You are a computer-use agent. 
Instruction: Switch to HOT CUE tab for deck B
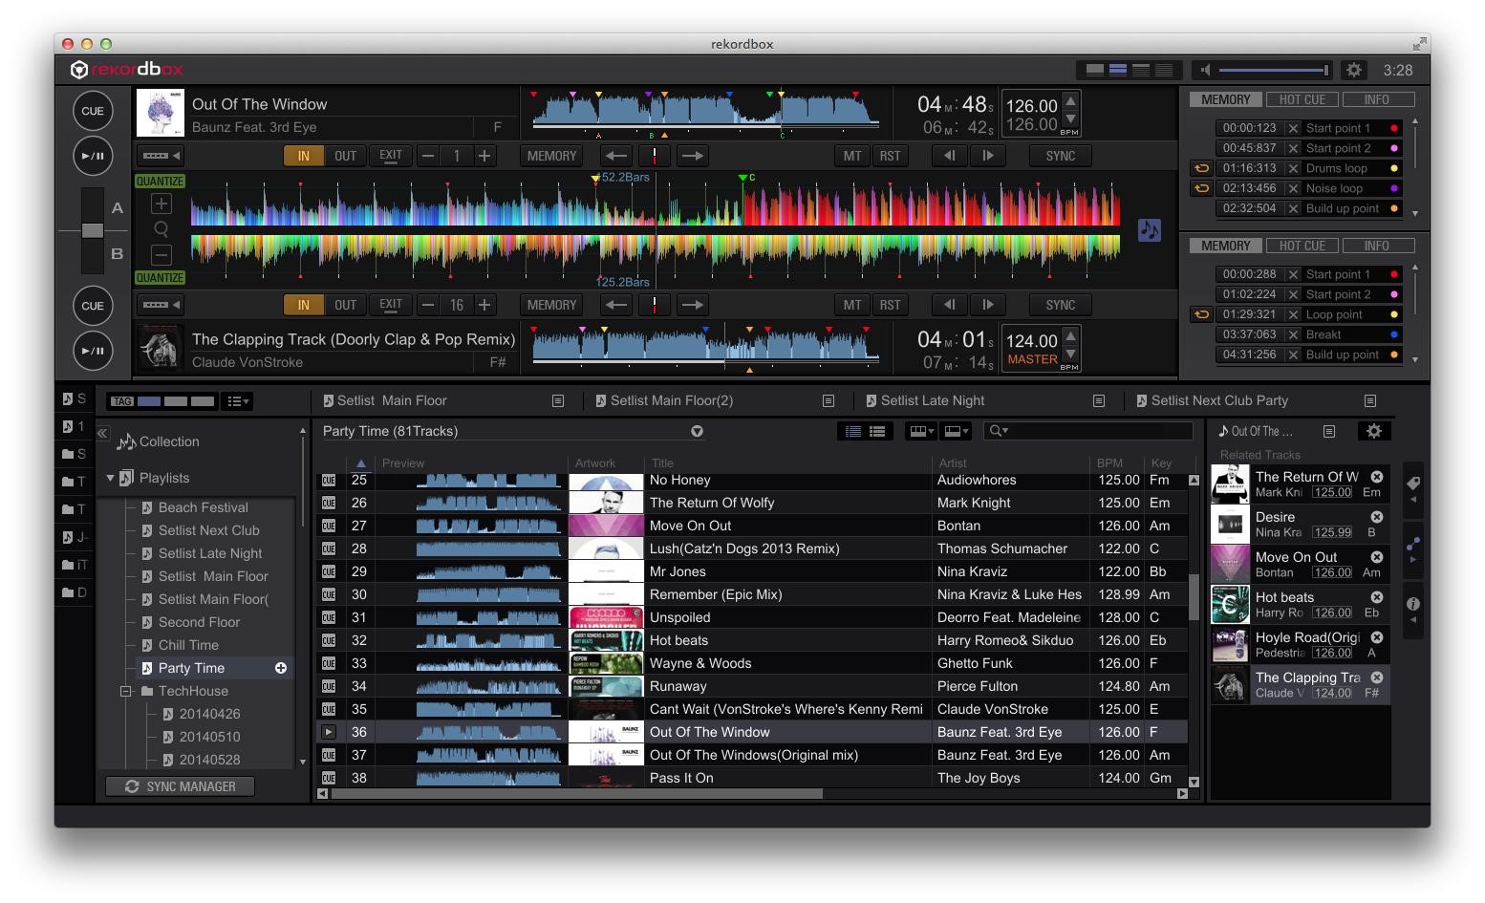click(x=1302, y=246)
